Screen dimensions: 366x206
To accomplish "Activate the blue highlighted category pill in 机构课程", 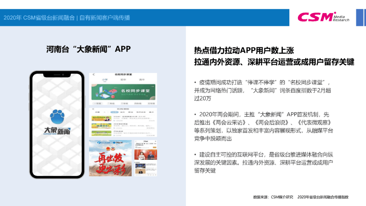I will (114, 112).
